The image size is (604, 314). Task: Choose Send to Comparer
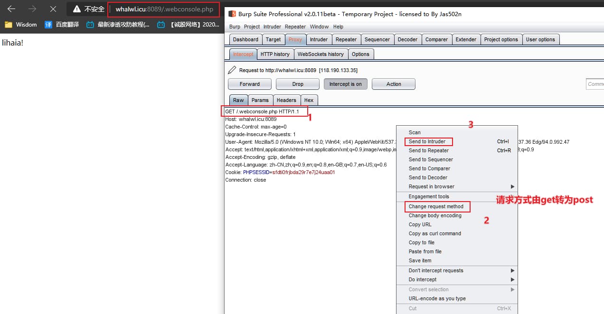pos(457,168)
